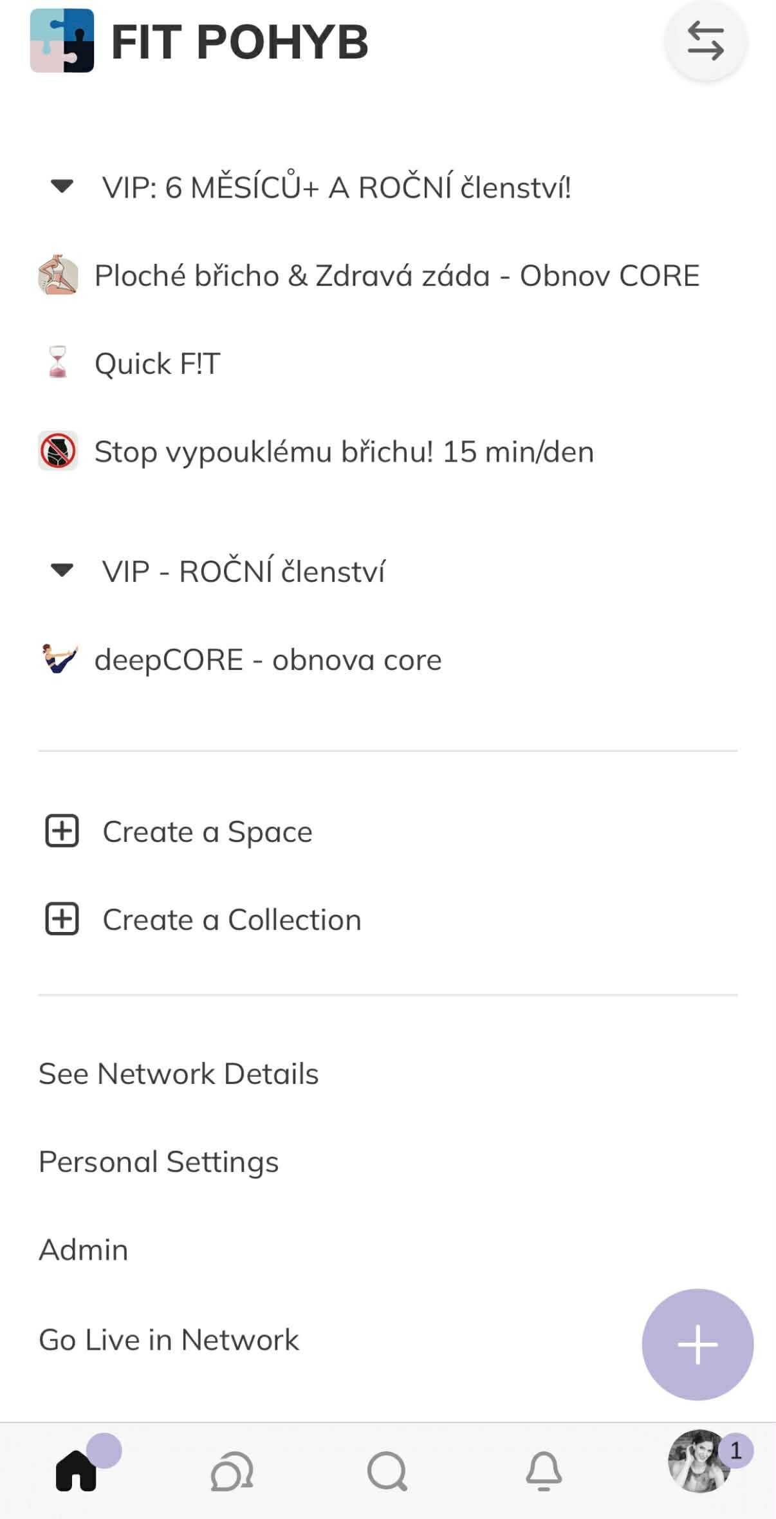Go to the Admin link

click(x=84, y=1250)
